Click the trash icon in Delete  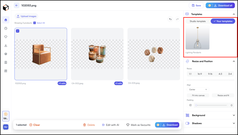pyautogui.click(x=85, y=125)
